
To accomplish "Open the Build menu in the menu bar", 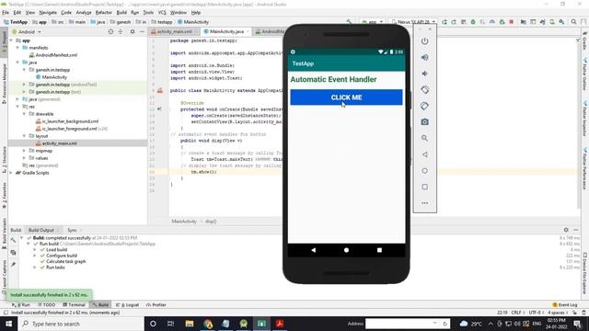I will pyautogui.click(x=121, y=12).
